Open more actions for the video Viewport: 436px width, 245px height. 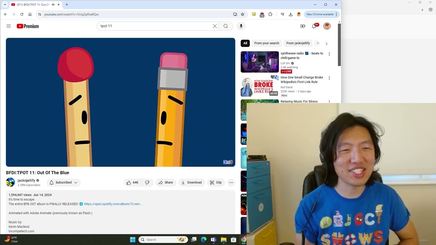click(231, 182)
